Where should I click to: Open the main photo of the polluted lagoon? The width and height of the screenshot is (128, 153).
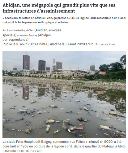64,94
